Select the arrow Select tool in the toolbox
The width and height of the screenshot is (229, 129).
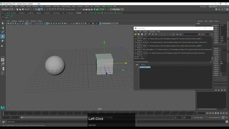point(3,23)
